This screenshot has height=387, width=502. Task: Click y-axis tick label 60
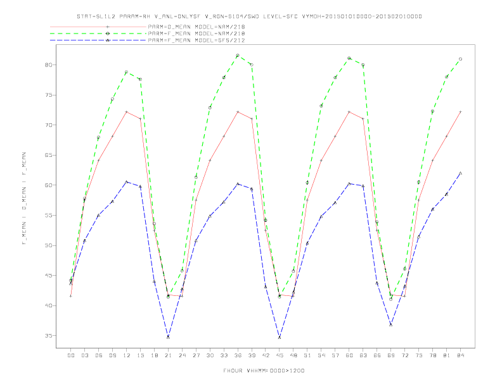coord(48,185)
